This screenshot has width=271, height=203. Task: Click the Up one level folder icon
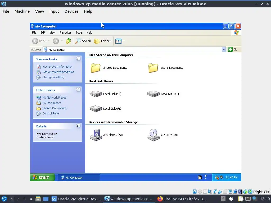(x=69, y=41)
